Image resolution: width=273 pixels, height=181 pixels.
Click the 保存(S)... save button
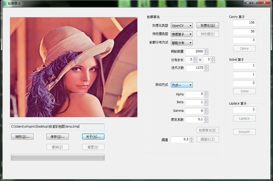point(57,136)
